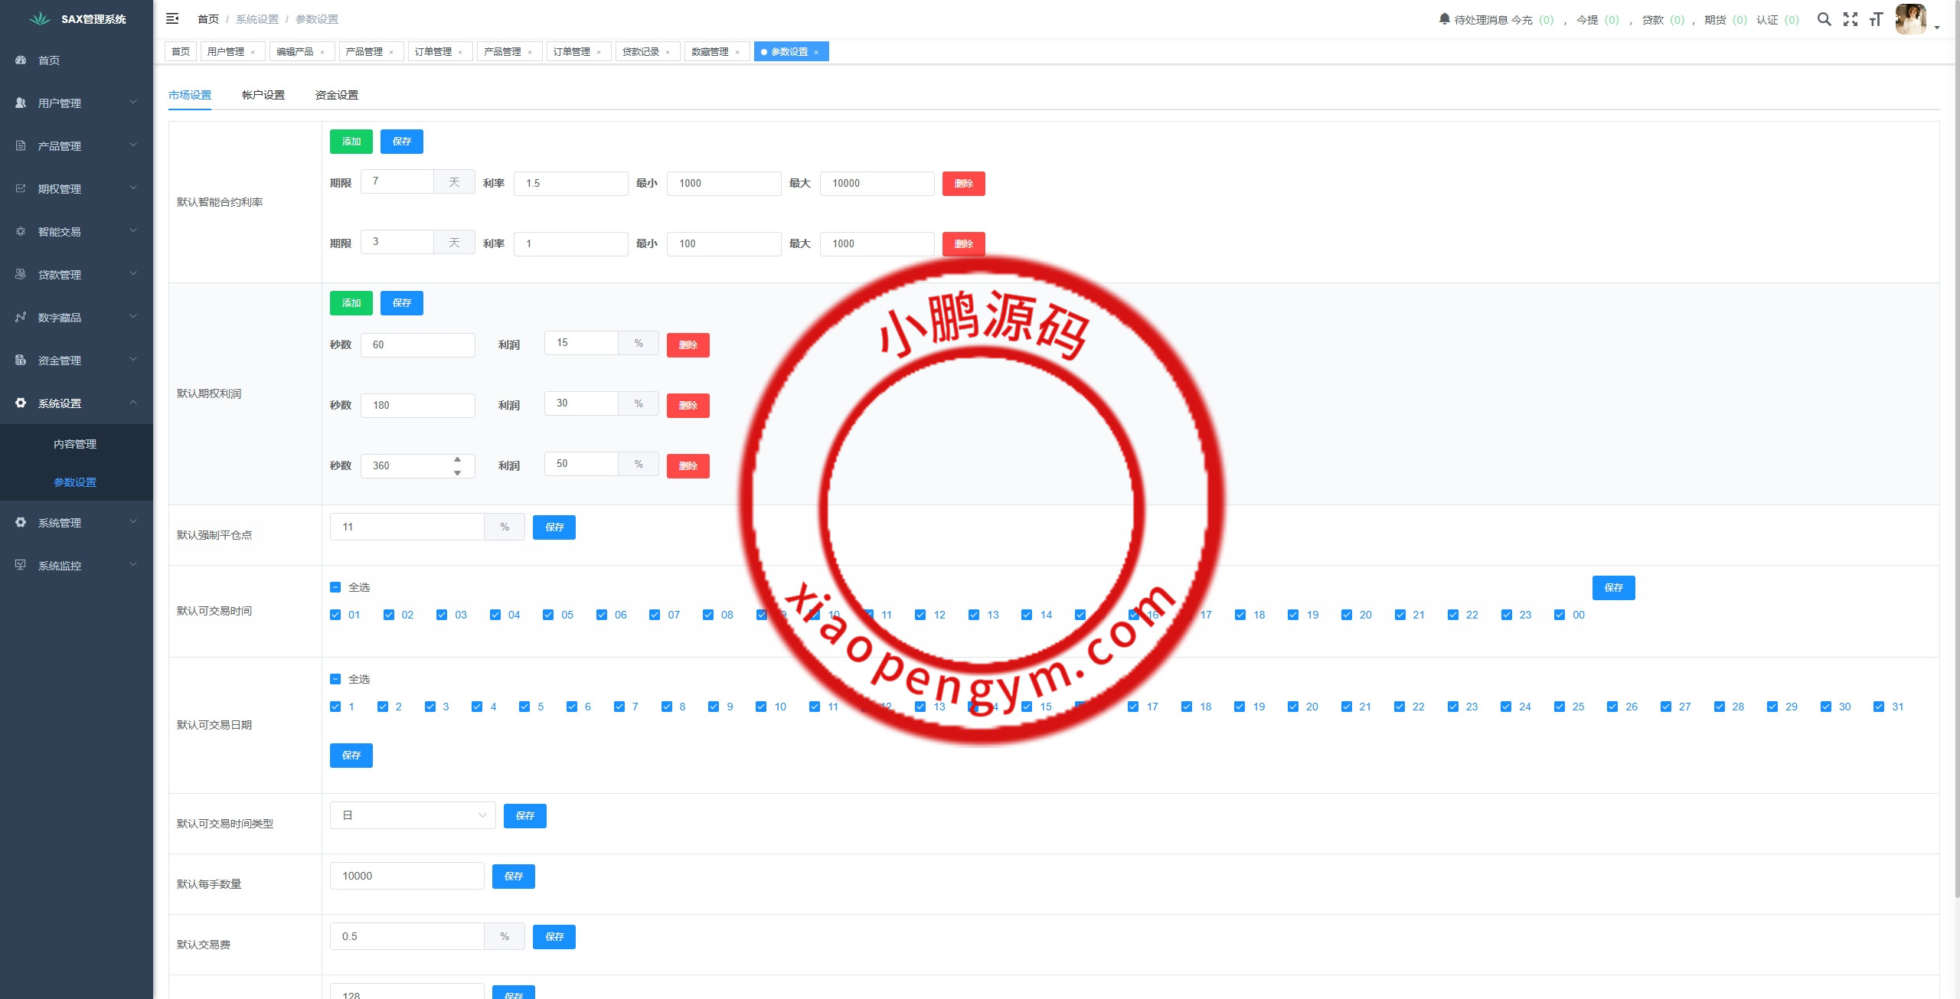Click the 首页 dashboard icon in the sidebar
Viewport: 1960px width, 999px height.
click(x=21, y=60)
